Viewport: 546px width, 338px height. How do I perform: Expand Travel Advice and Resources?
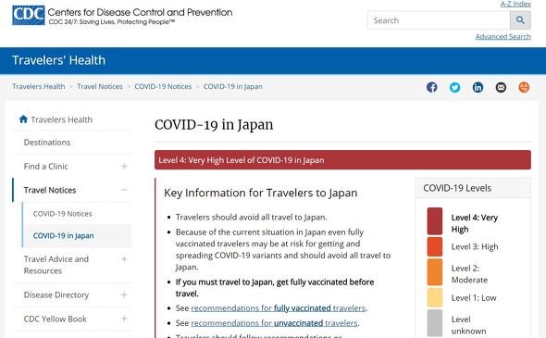[124, 259]
